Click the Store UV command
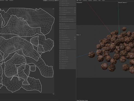This screenshot has height=101, width=134. point(67,64)
